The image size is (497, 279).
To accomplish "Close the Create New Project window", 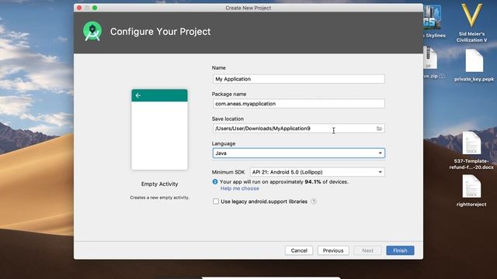I will [79, 8].
